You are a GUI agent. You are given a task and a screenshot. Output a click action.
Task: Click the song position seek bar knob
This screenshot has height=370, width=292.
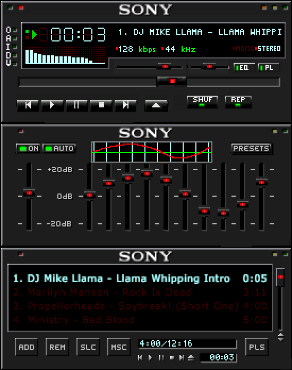[x=172, y=81]
